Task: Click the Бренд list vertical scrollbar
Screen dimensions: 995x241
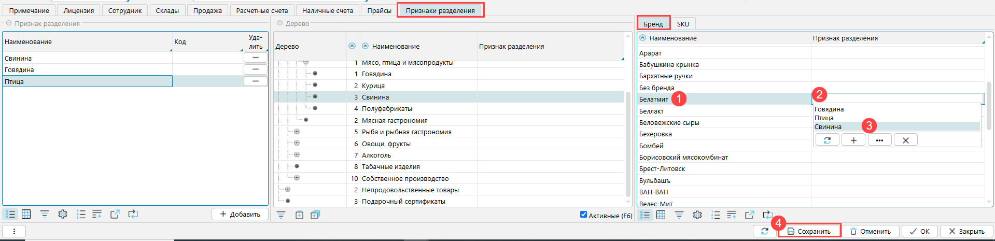Action: tap(989, 106)
